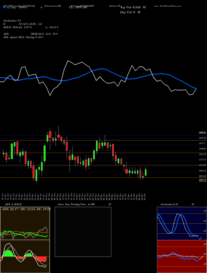Click the 'Intra Day Trading Price & MR' heading
The image size is (207, 273).
pyautogui.click(x=76, y=204)
